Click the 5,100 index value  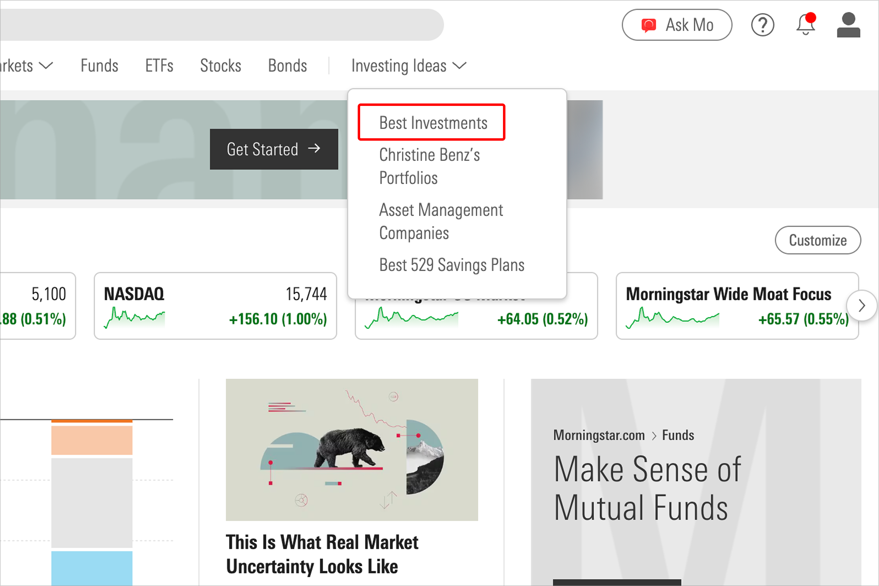point(49,294)
